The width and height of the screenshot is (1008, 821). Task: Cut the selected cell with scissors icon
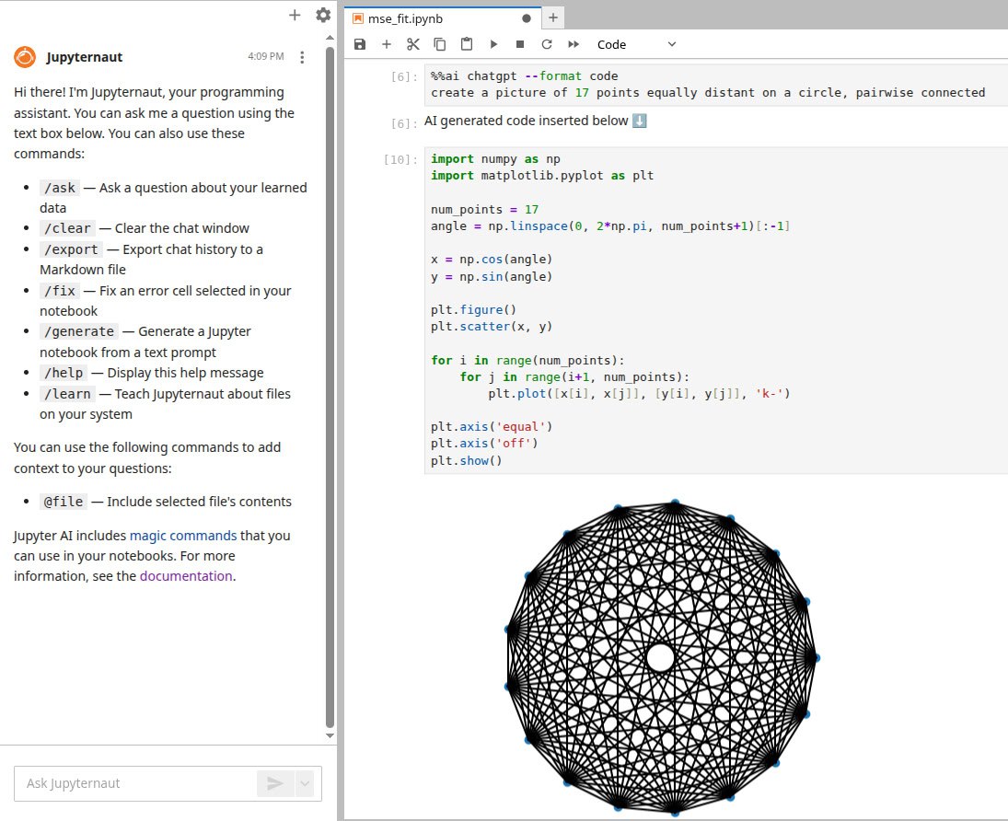(413, 44)
